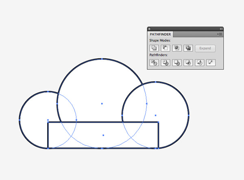Click the Exclude shape mode icon

(x=188, y=48)
